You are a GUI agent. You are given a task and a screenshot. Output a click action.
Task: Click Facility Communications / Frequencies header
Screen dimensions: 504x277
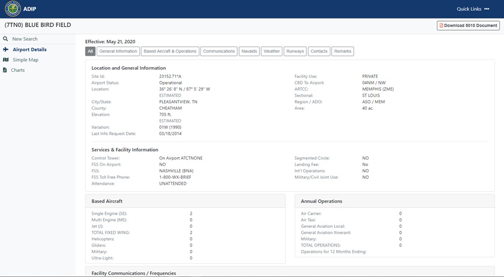[x=134, y=273]
